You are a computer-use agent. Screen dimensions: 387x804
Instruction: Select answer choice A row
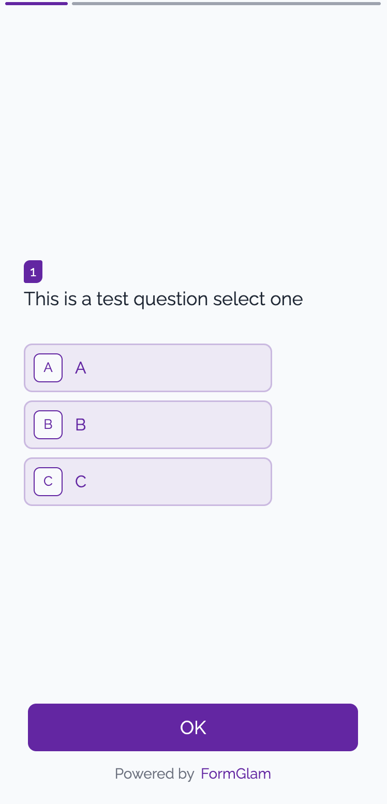[171, 368]
